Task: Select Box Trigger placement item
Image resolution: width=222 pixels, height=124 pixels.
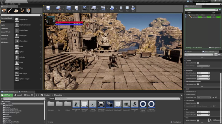Action: click(28, 73)
